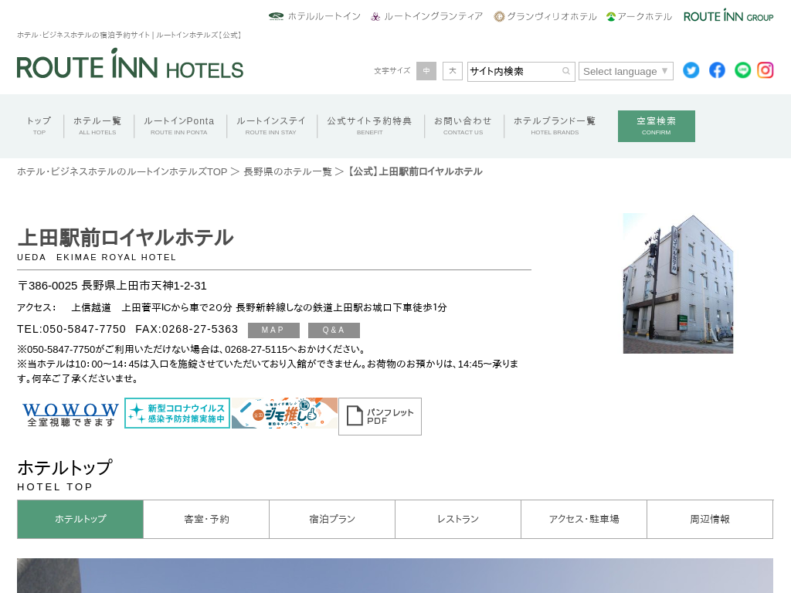Open 公式サイト予約特典 BENEFIT menu
791x593 pixels.
[370, 126]
